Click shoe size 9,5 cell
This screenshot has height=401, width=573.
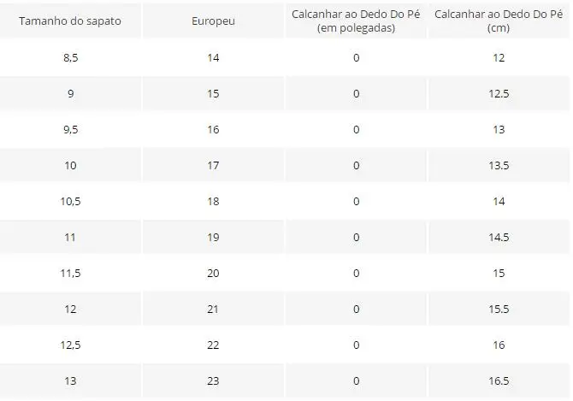(x=70, y=130)
